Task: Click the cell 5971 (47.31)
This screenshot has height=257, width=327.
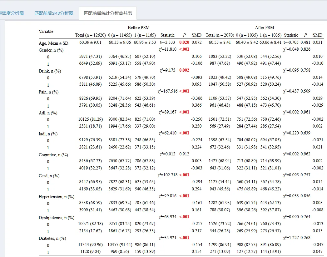Action: (90, 56)
